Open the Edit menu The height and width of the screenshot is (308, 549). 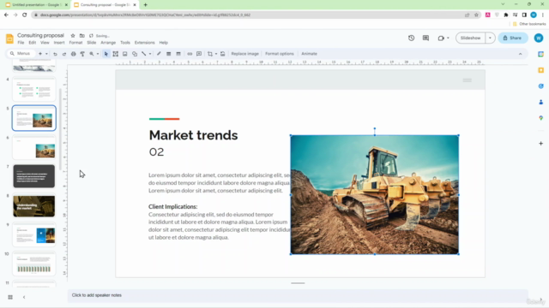(33, 43)
